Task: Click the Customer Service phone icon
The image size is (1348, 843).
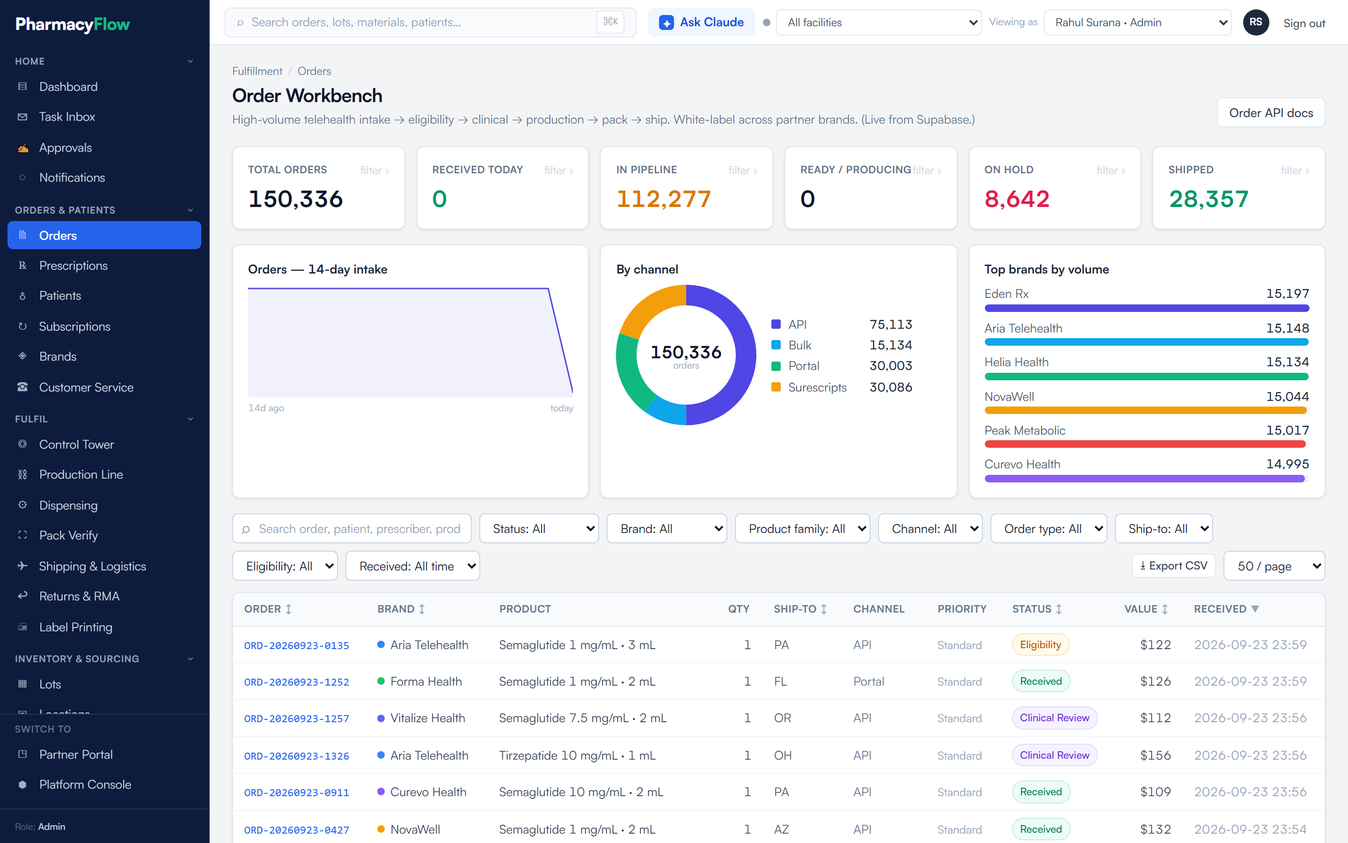Action: pos(22,387)
